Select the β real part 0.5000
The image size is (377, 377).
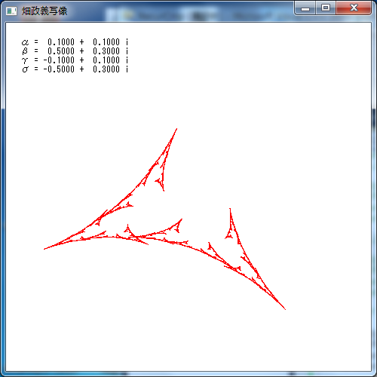coord(61,51)
